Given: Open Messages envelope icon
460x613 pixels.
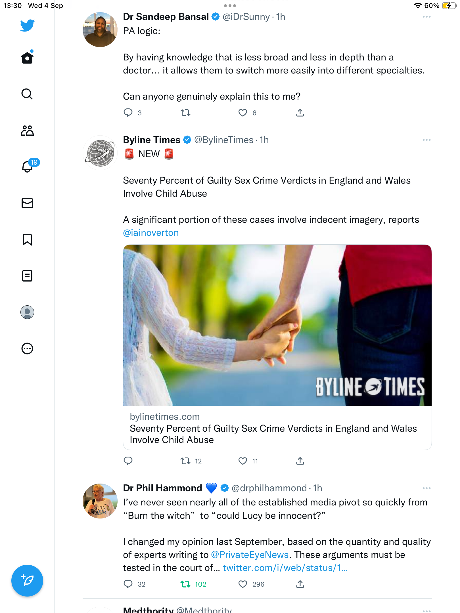Looking at the screenshot, I should click(27, 203).
